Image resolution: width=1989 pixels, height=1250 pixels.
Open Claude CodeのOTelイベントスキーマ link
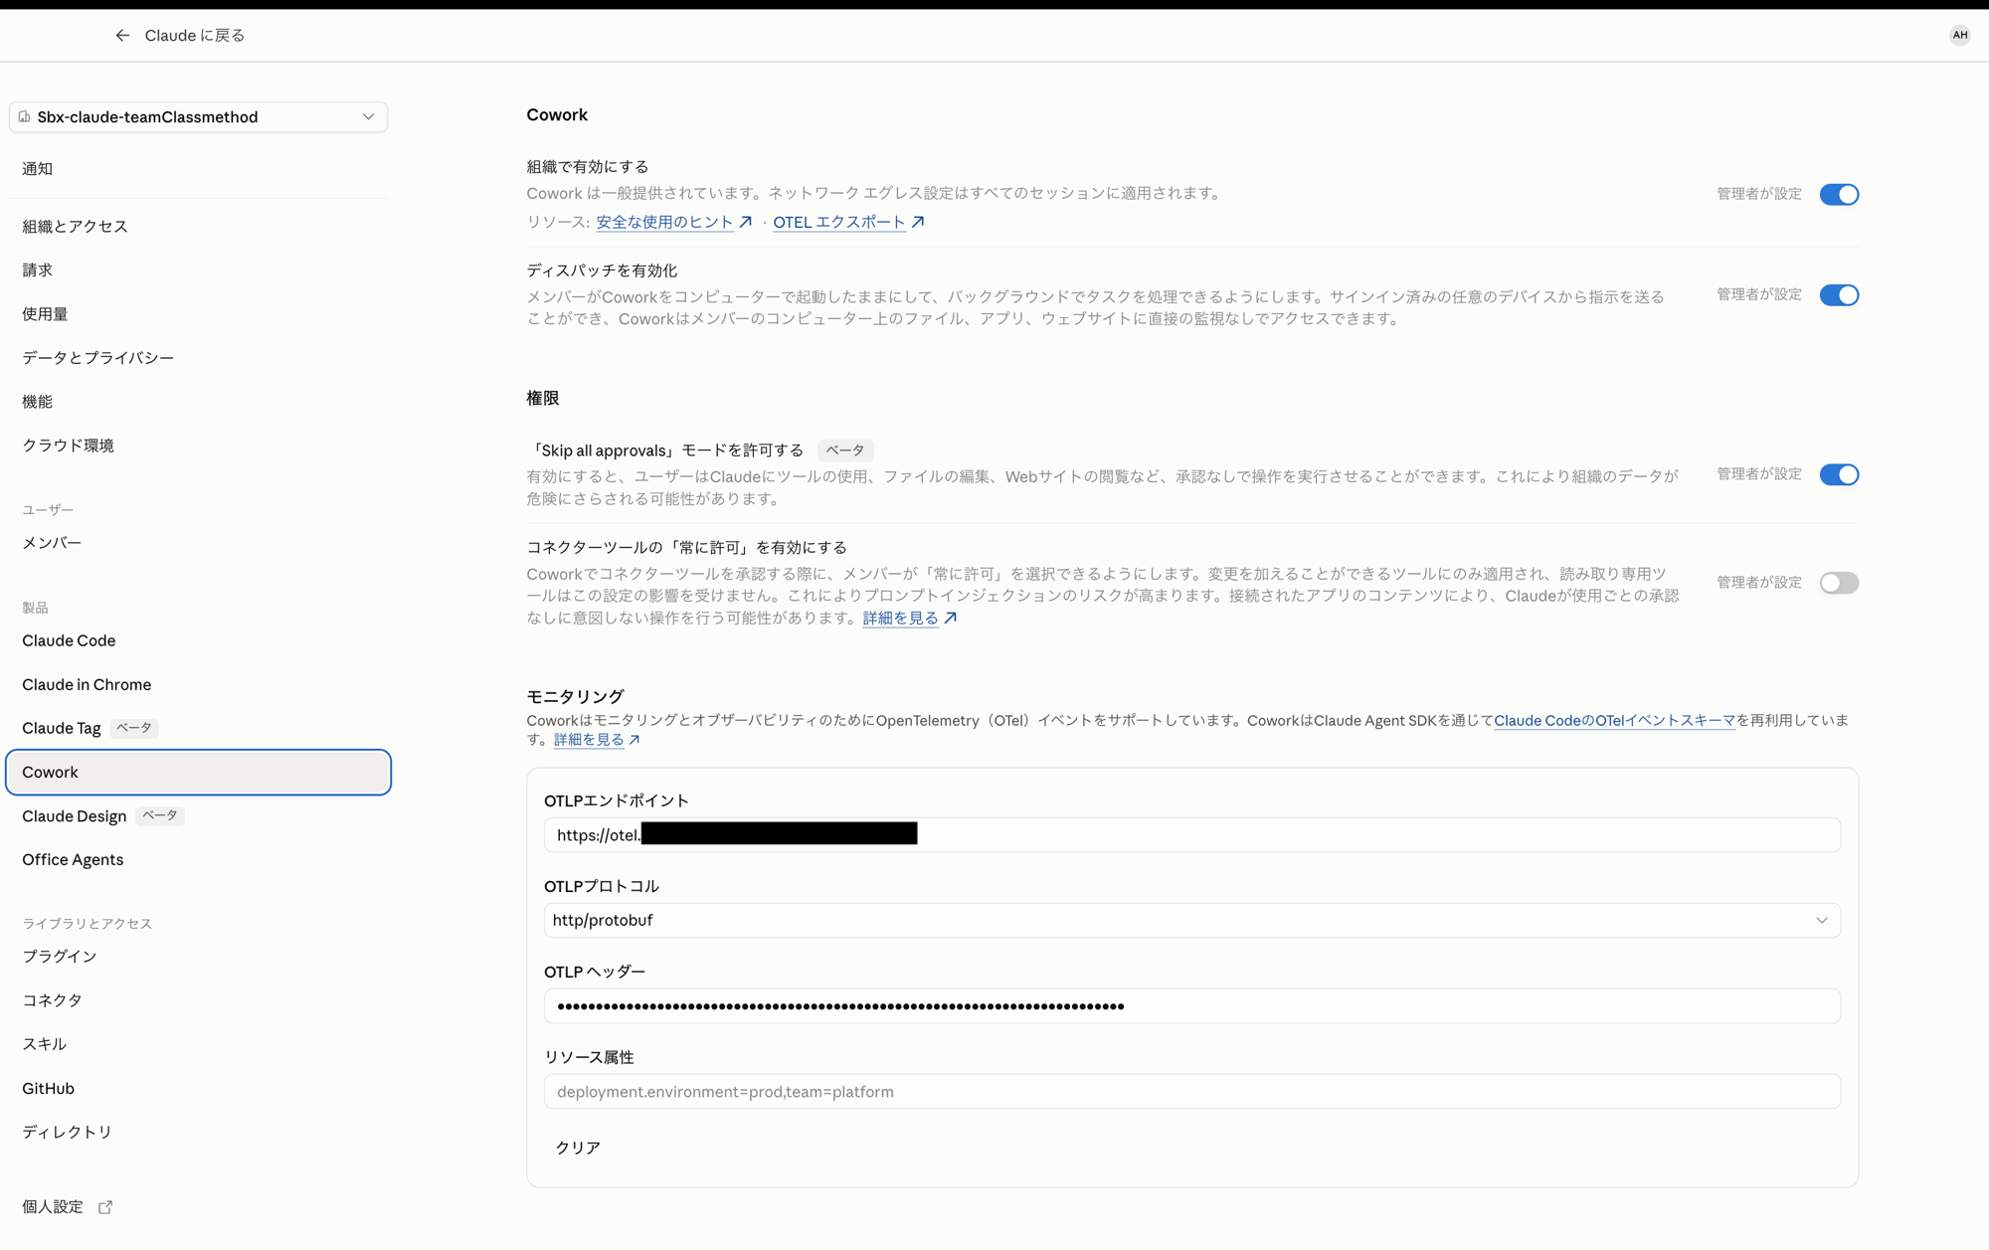point(1614,720)
